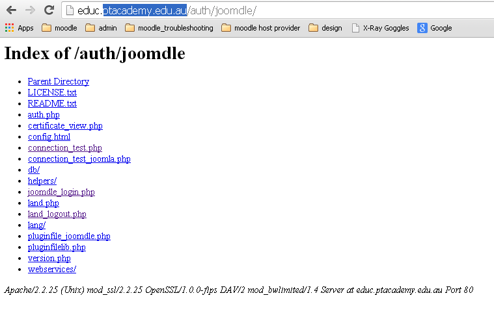Browse into the webservices/ directory

point(51,269)
